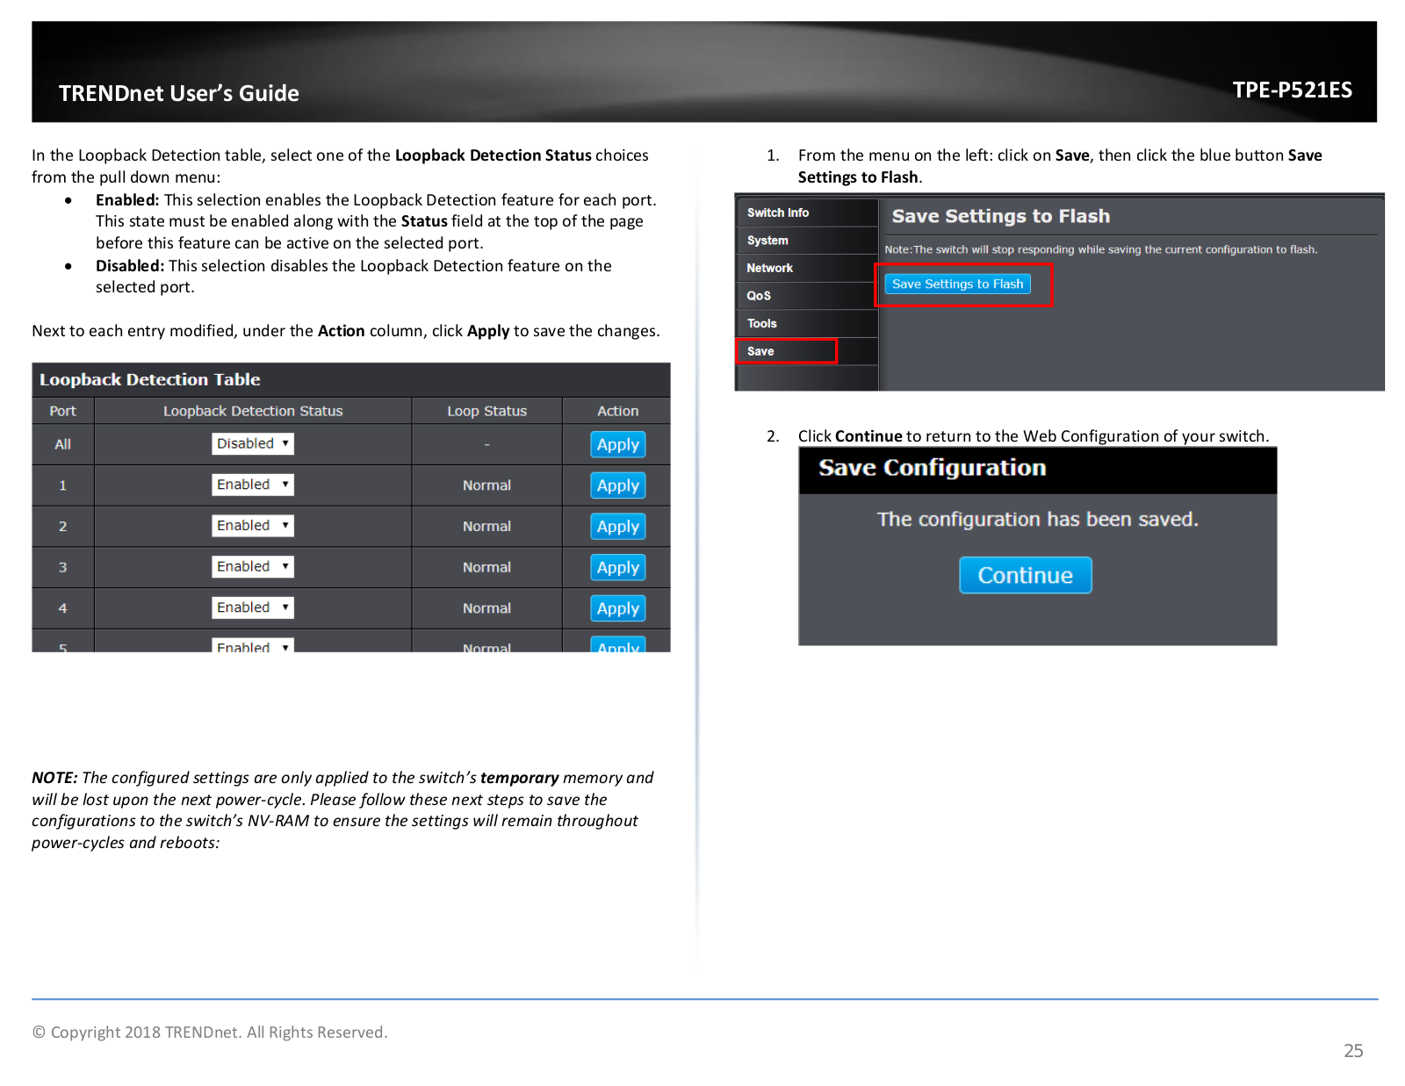1405x1086 pixels.
Task: Open the Network menu item
Action: (x=806, y=268)
